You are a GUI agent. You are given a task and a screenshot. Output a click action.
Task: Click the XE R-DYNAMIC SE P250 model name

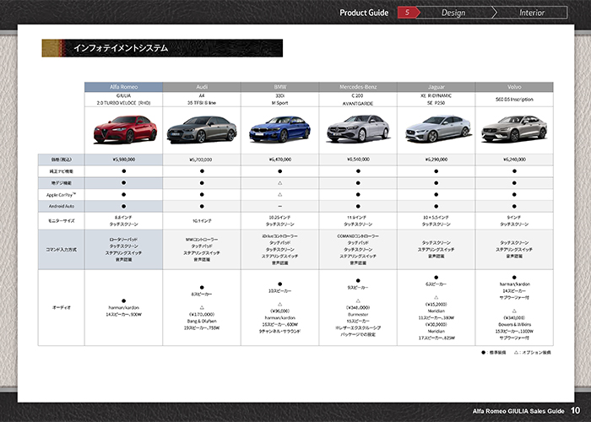[x=436, y=99]
